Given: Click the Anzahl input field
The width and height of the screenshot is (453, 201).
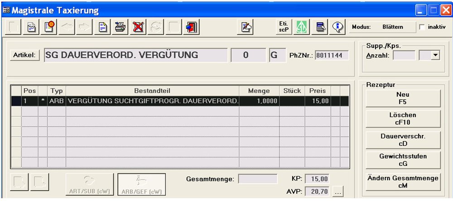Looking at the screenshot, I should coord(404,55).
